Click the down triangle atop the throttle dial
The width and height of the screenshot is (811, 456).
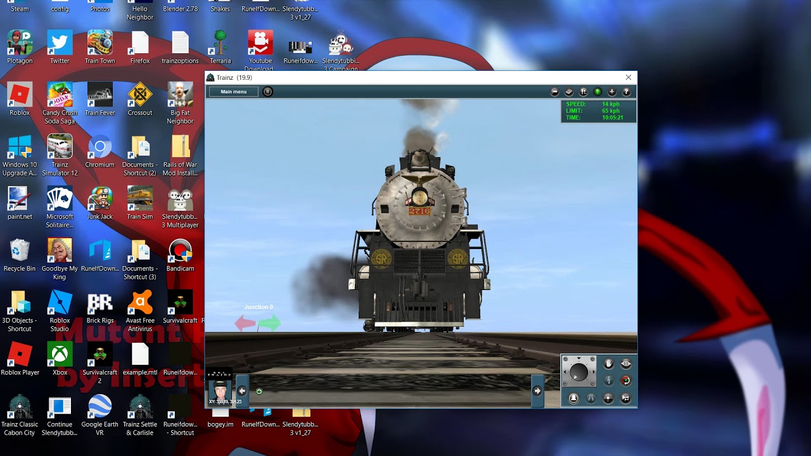(x=578, y=358)
